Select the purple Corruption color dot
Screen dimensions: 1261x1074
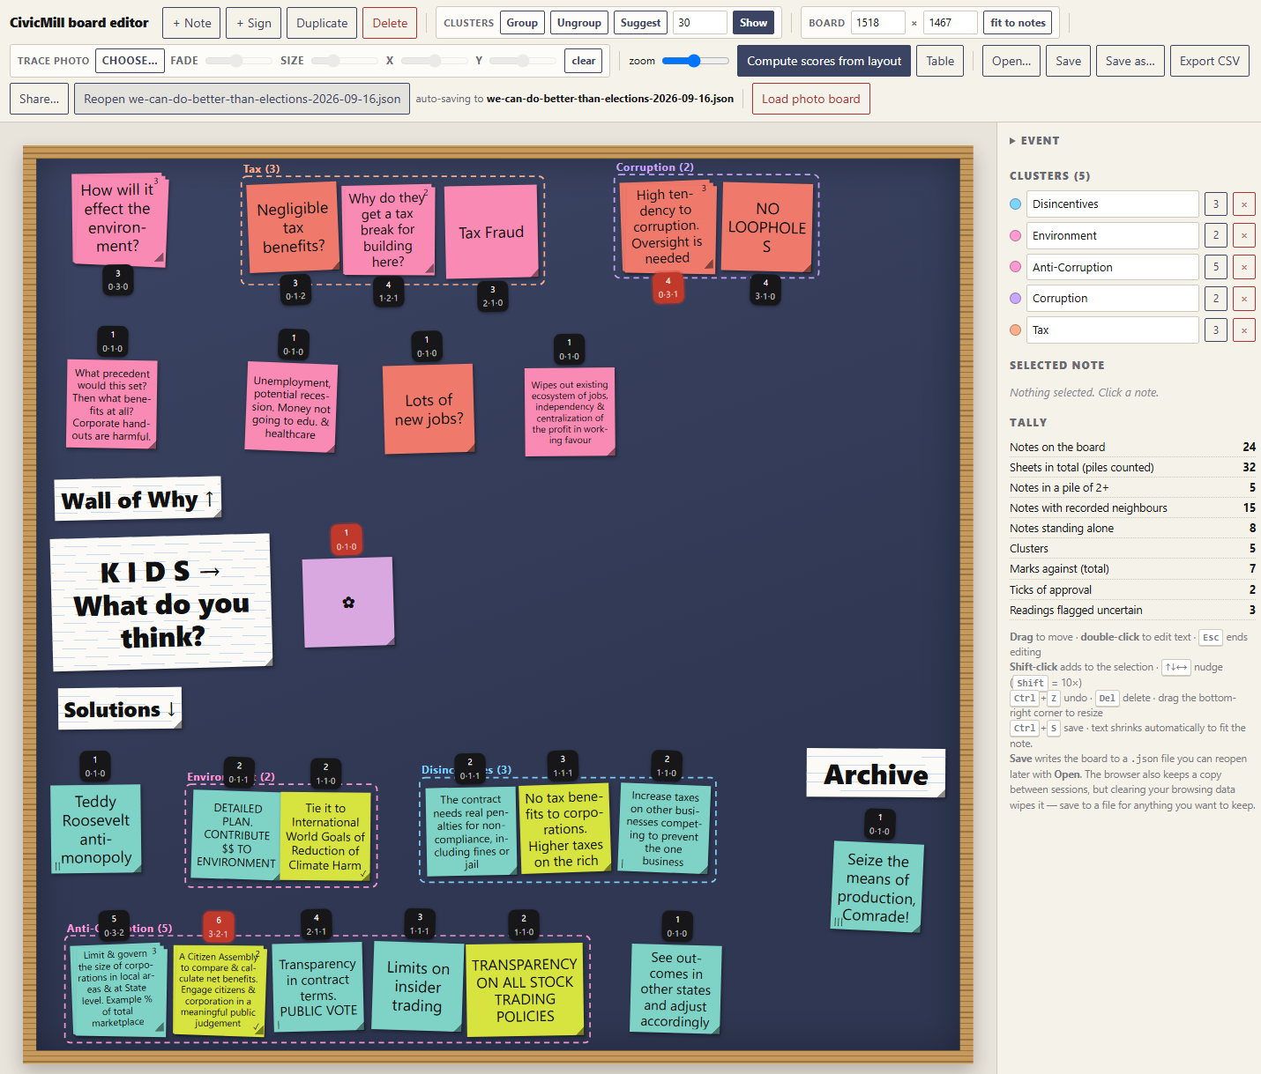coord(1015,299)
